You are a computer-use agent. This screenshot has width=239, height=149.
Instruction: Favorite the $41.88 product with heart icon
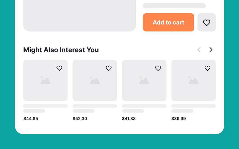pyautogui.click(x=158, y=68)
